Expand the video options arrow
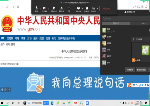Screen dimensions: 150x106 pos(49,9)
